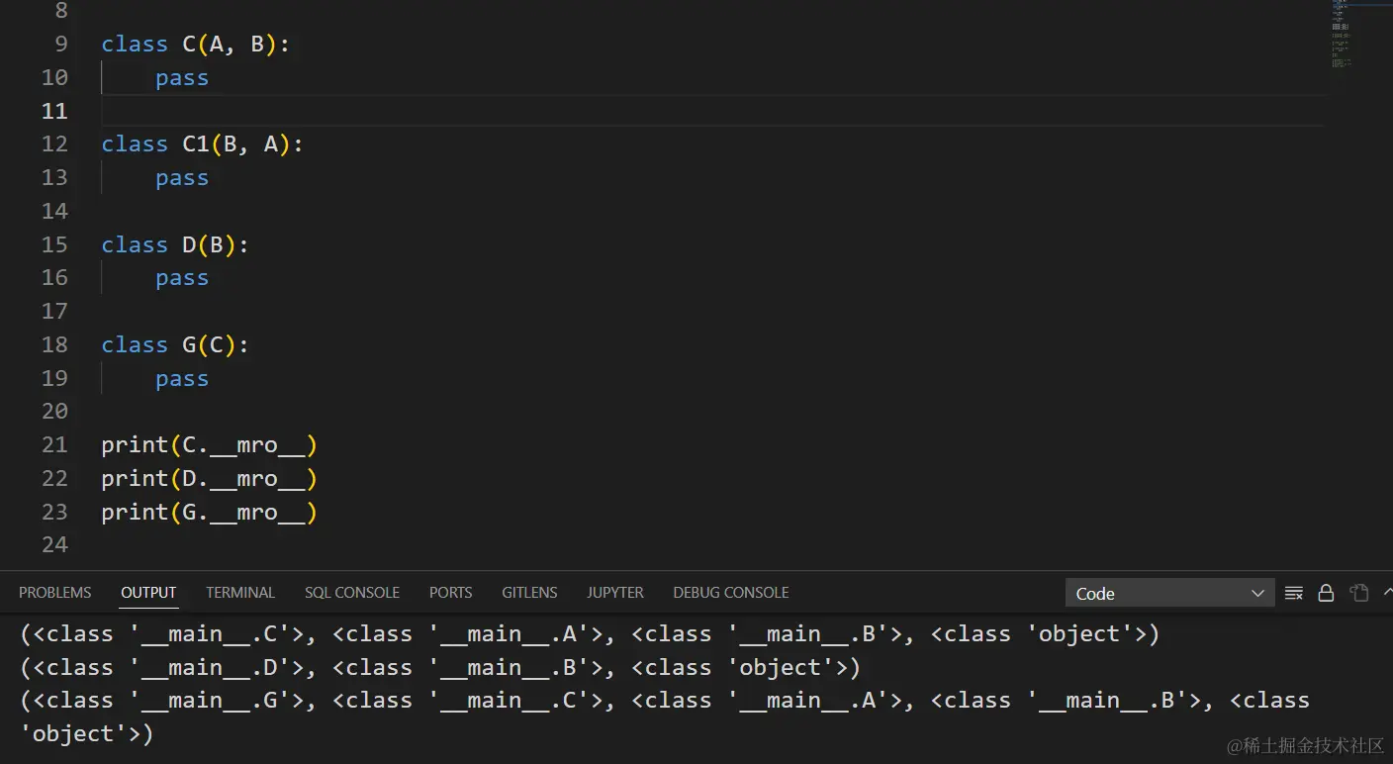Click 'print(D.__mro__)' statement

point(209,479)
